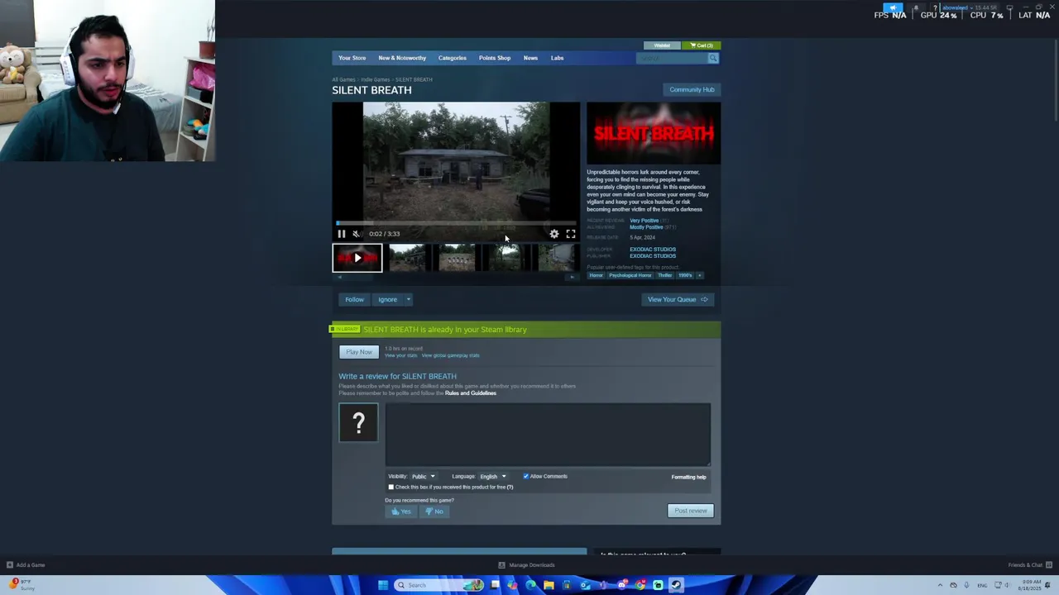Show hidden system tray icons chevron
This screenshot has height=595, width=1059.
(940, 585)
